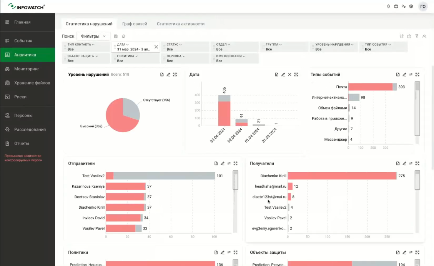
Task: Edit the Типы событий widget
Action: point(404,75)
